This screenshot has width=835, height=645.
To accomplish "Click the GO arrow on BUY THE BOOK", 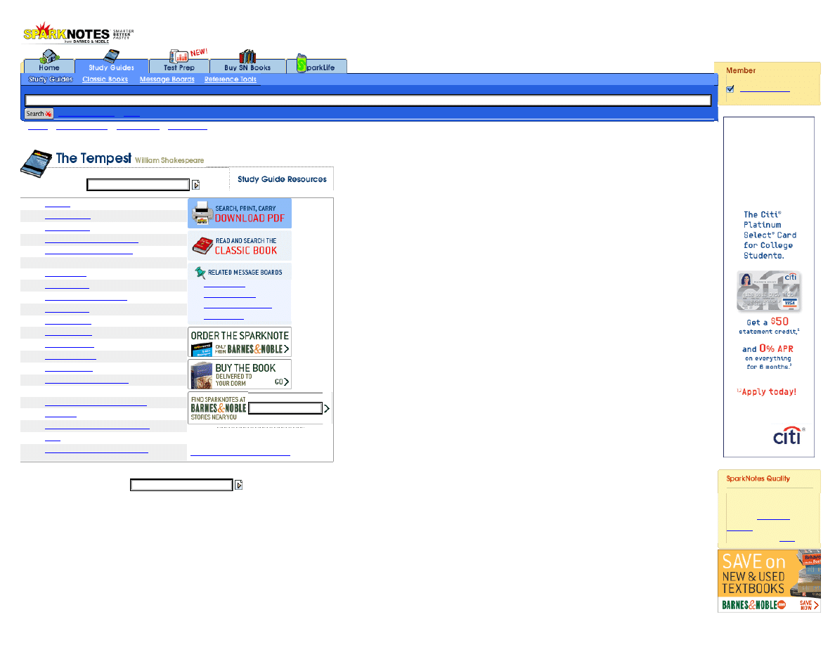I will (x=283, y=380).
